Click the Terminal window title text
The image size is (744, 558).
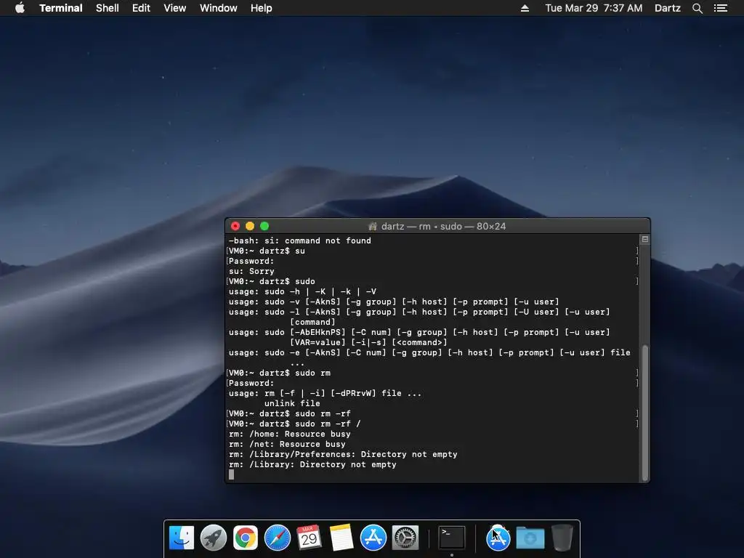pos(444,227)
